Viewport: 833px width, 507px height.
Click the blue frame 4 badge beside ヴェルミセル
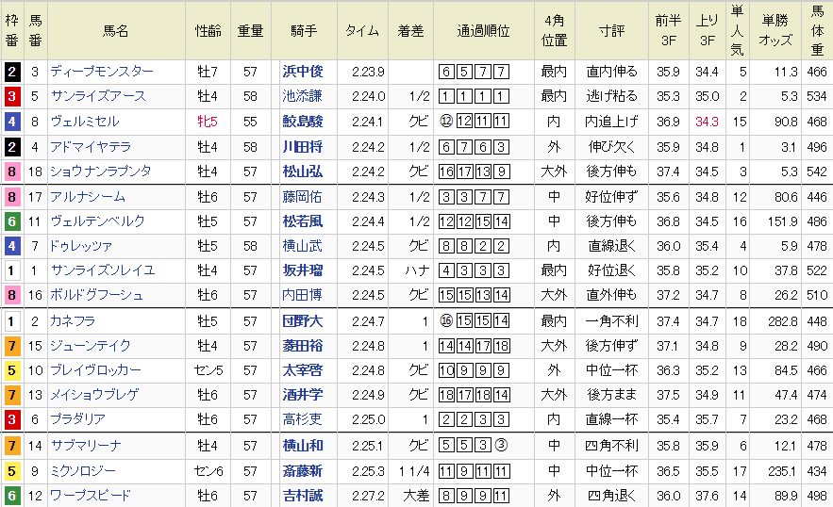click(x=10, y=122)
